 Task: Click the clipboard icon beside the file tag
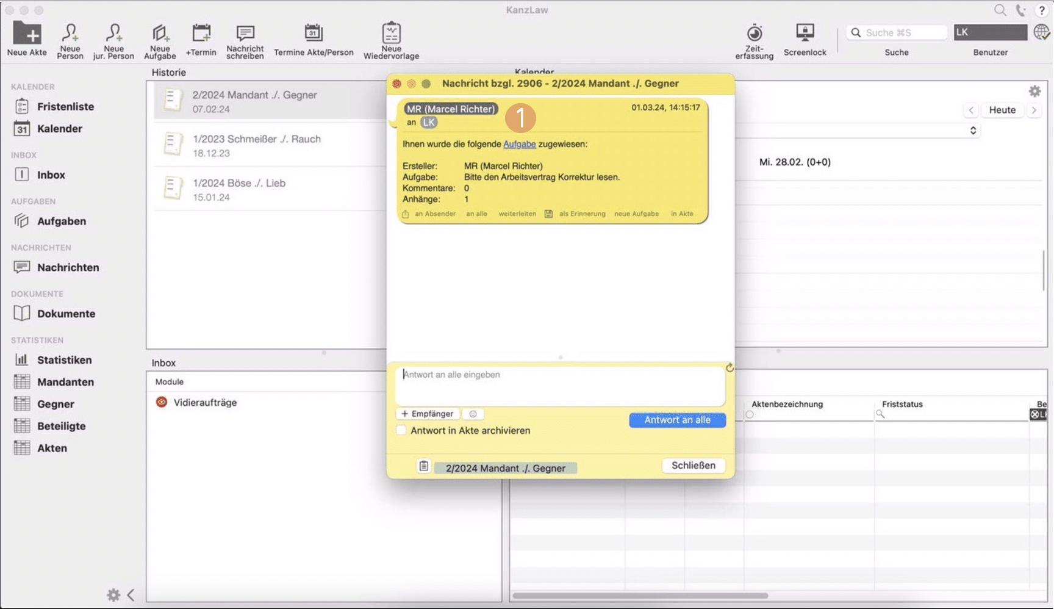point(423,466)
